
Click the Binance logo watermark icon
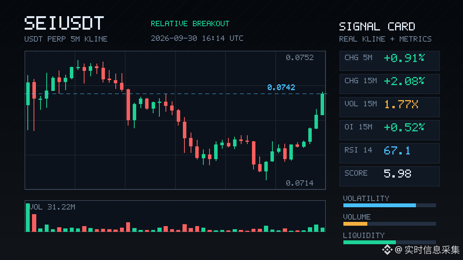(387, 250)
